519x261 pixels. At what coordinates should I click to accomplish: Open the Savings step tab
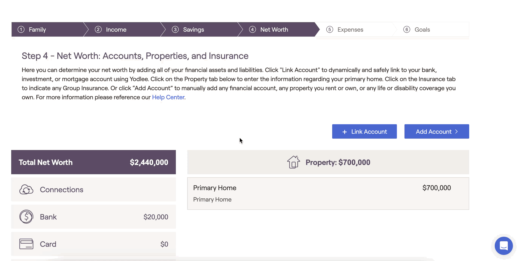tap(193, 29)
